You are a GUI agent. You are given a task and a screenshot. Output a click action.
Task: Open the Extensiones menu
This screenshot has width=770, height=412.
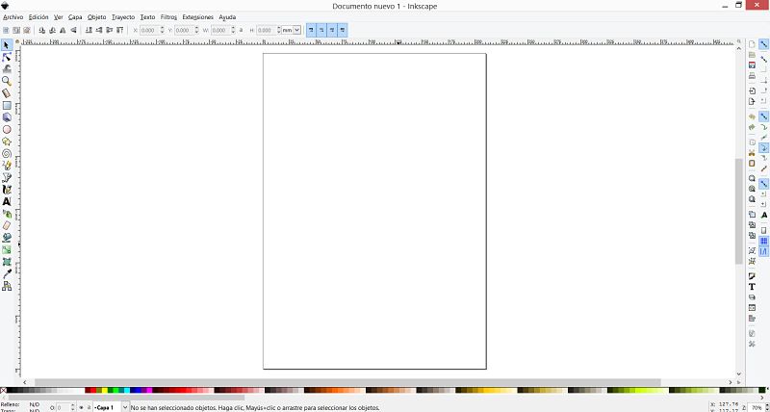[x=197, y=17]
